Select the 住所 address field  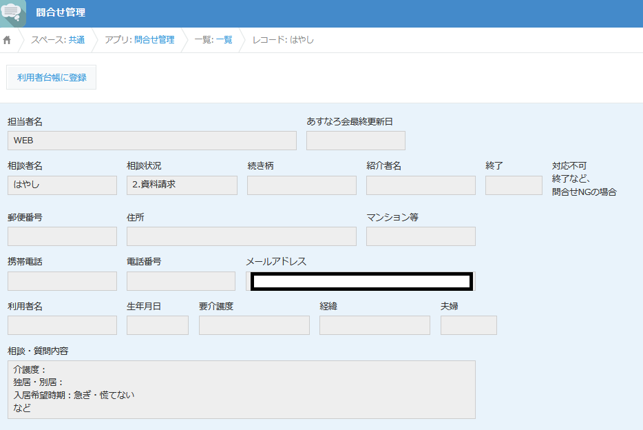241,236
